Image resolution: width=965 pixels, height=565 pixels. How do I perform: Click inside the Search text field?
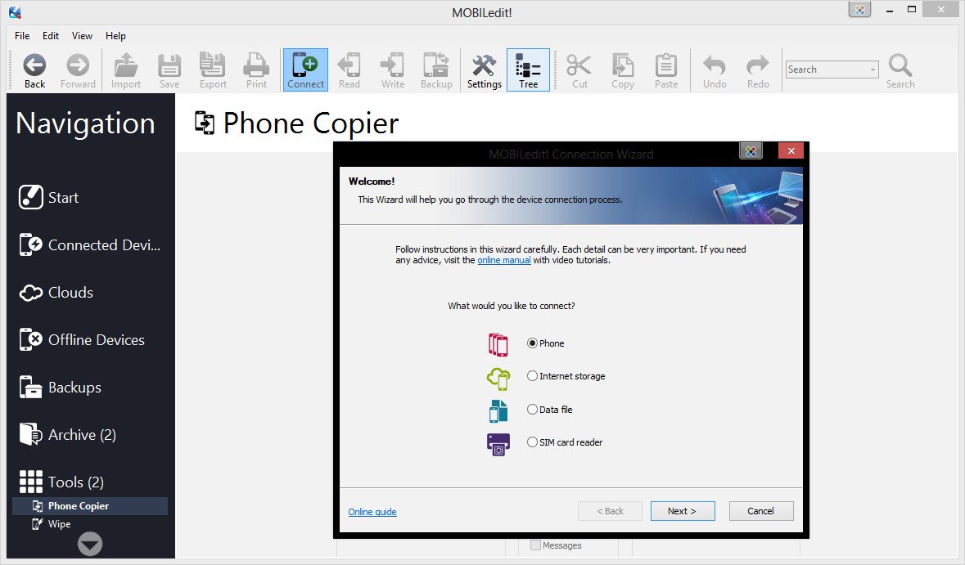click(x=827, y=70)
